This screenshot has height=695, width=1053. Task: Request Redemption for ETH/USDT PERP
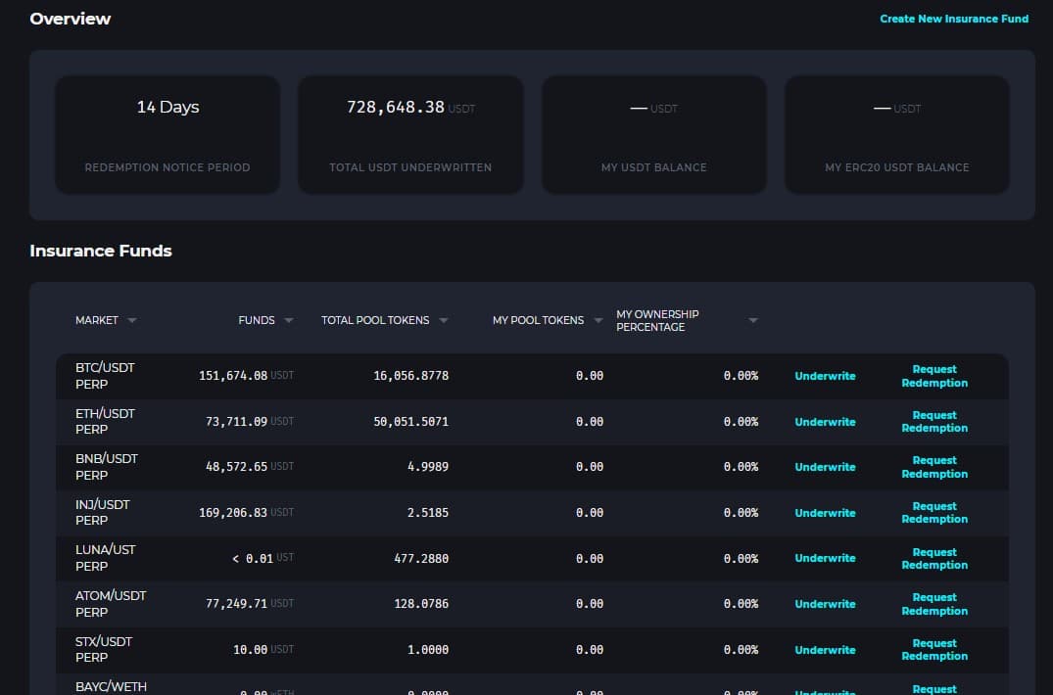pos(933,422)
